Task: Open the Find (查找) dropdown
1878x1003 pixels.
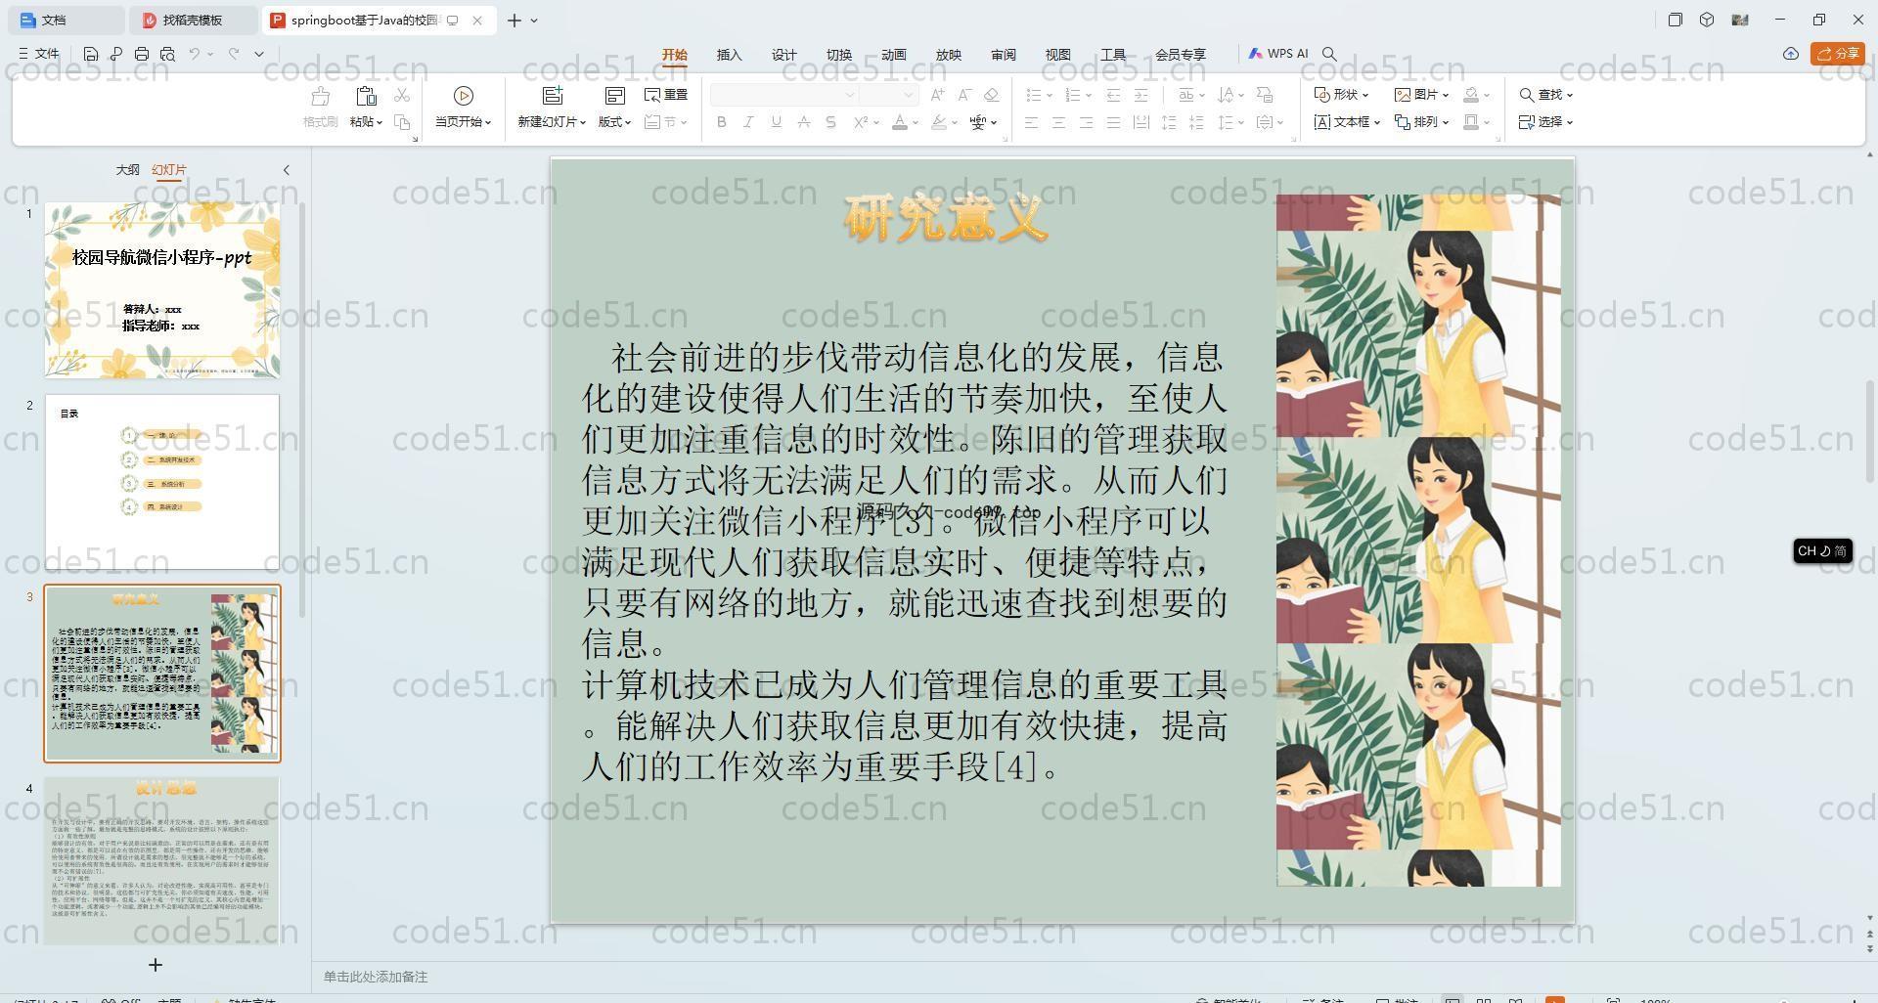Action: (x=1545, y=95)
